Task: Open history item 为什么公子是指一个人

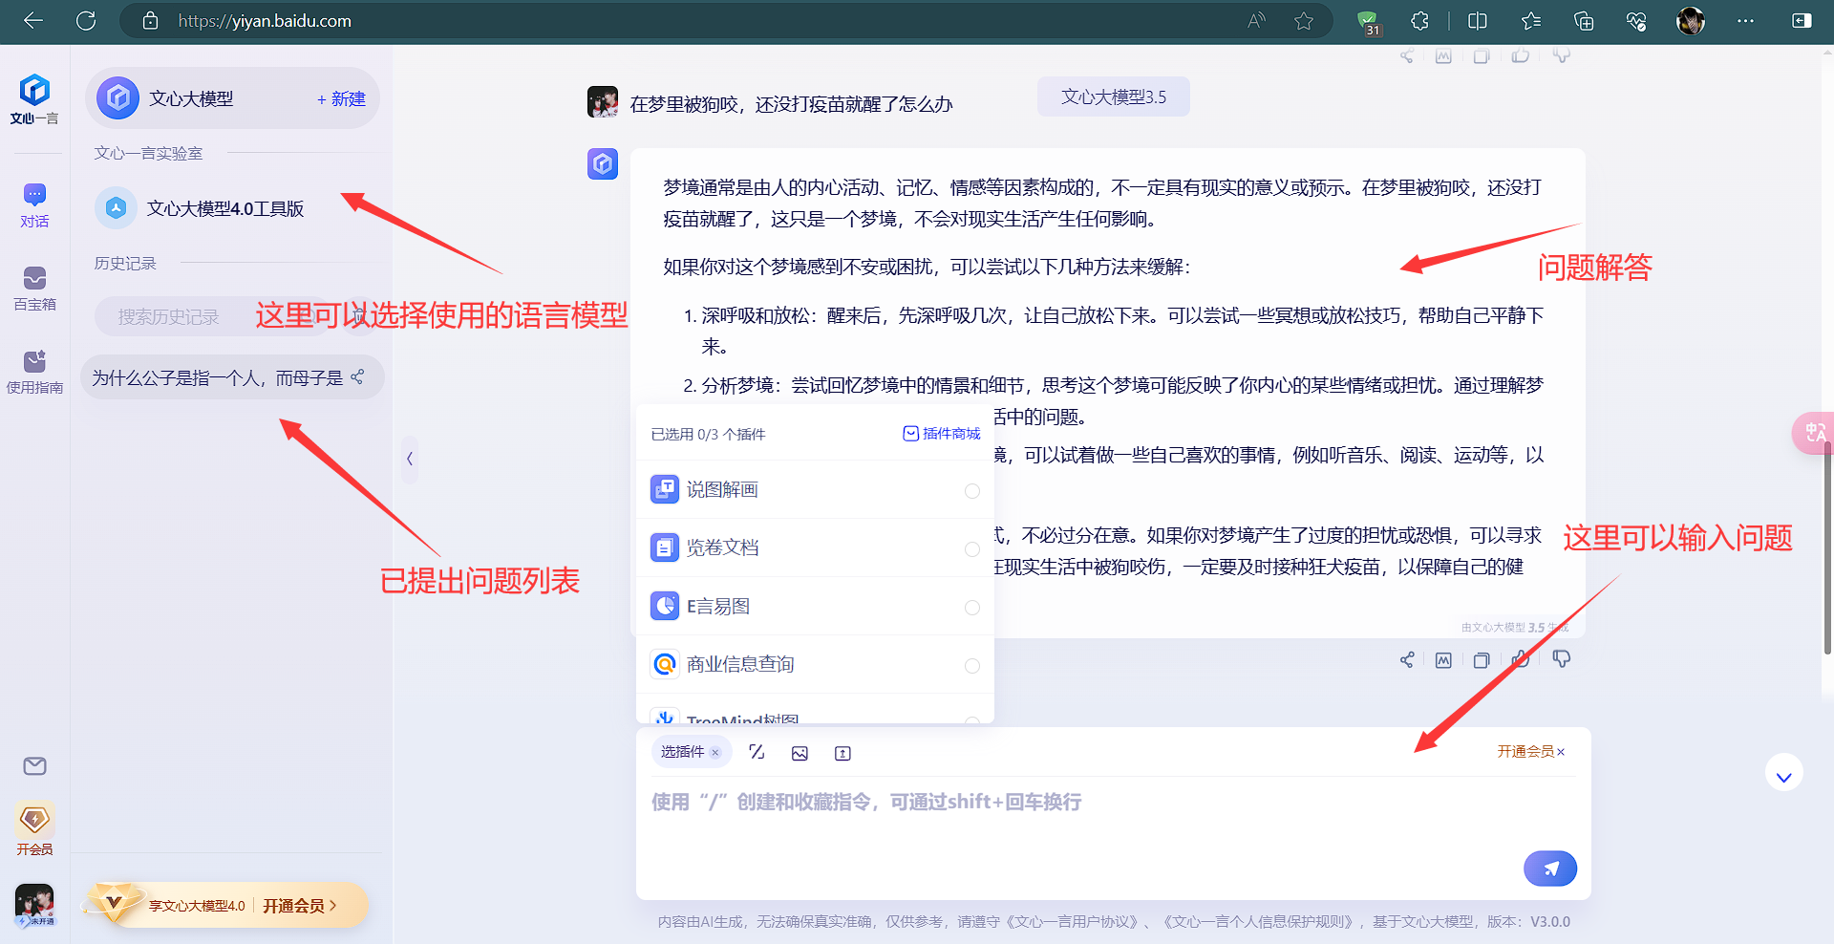Action: 217,378
